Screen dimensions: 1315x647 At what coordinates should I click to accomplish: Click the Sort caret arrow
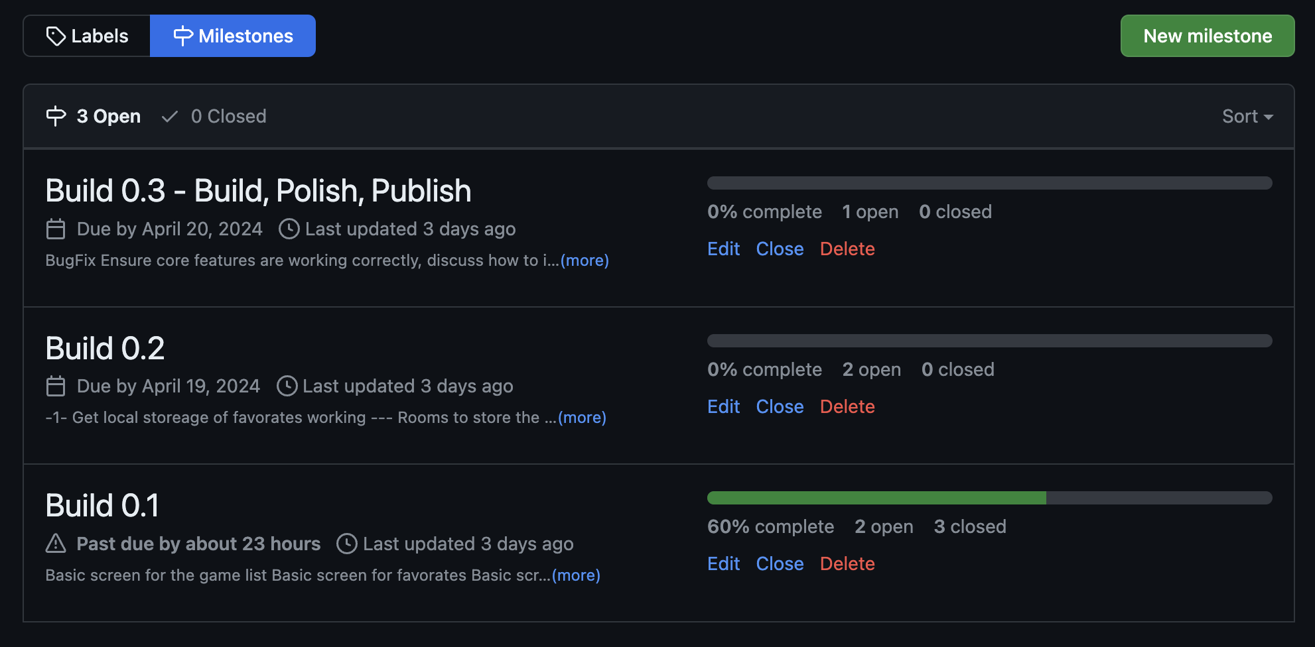pos(1269,117)
